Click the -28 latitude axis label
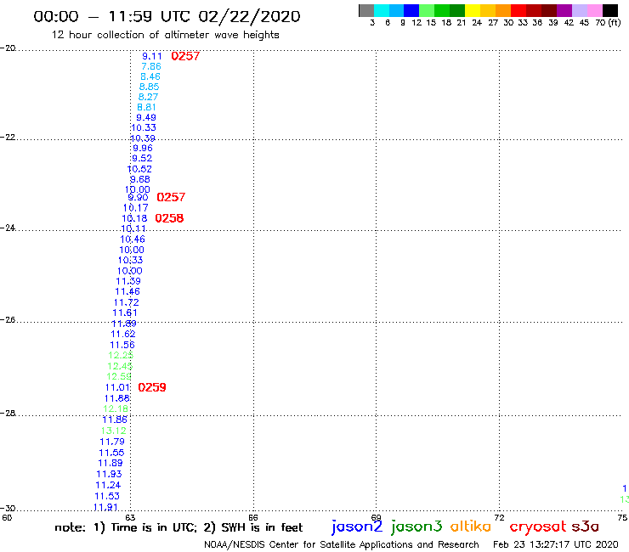The height and width of the screenshot is (552, 629). click(8, 413)
